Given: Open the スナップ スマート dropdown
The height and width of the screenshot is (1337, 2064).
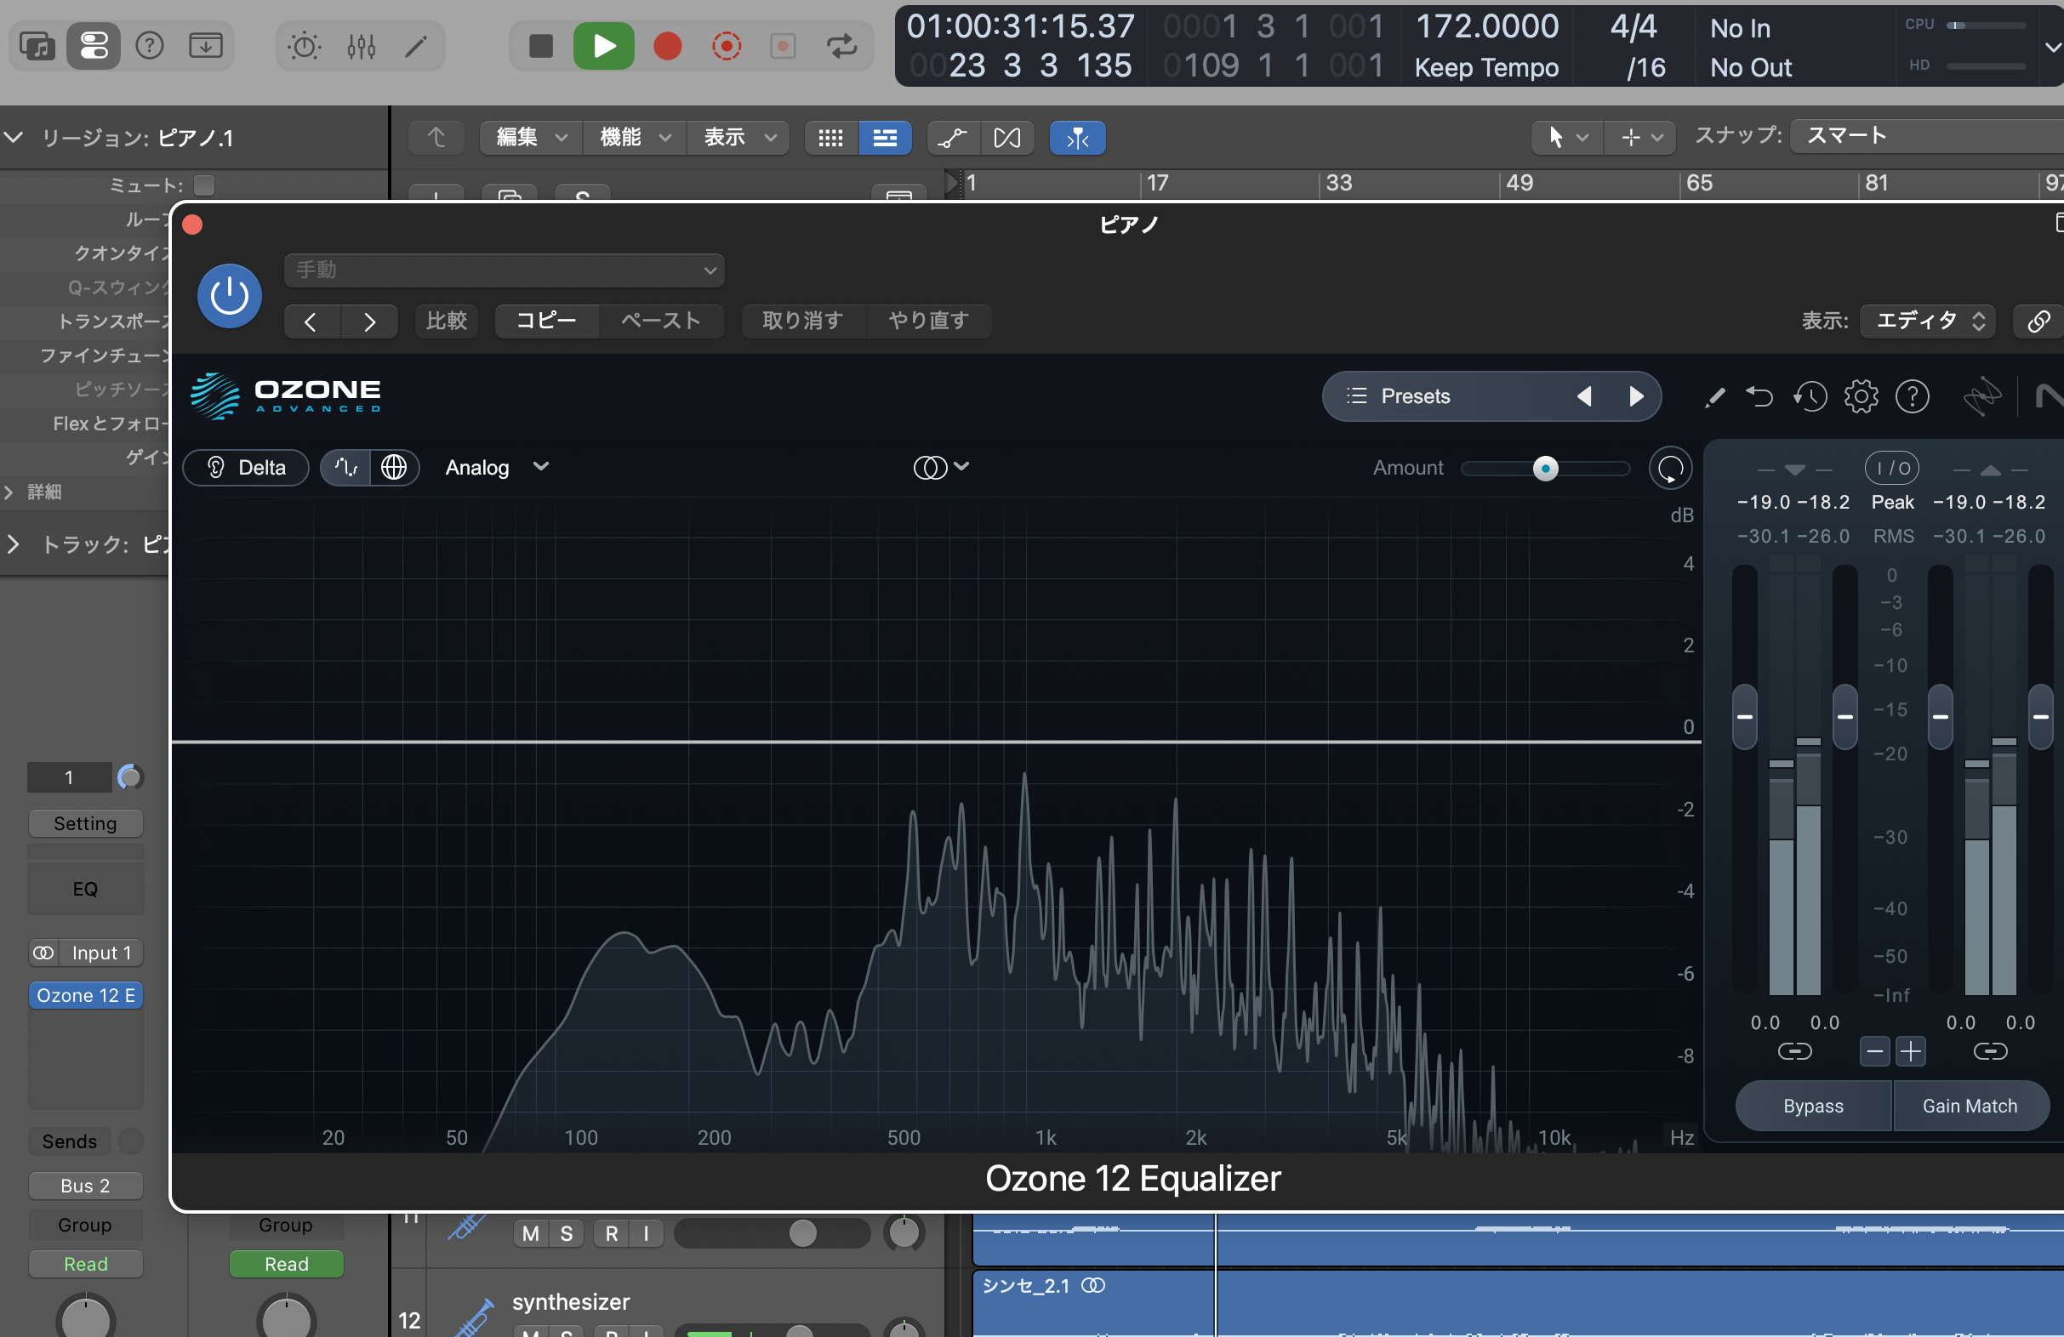Looking at the screenshot, I should pos(1925,136).
